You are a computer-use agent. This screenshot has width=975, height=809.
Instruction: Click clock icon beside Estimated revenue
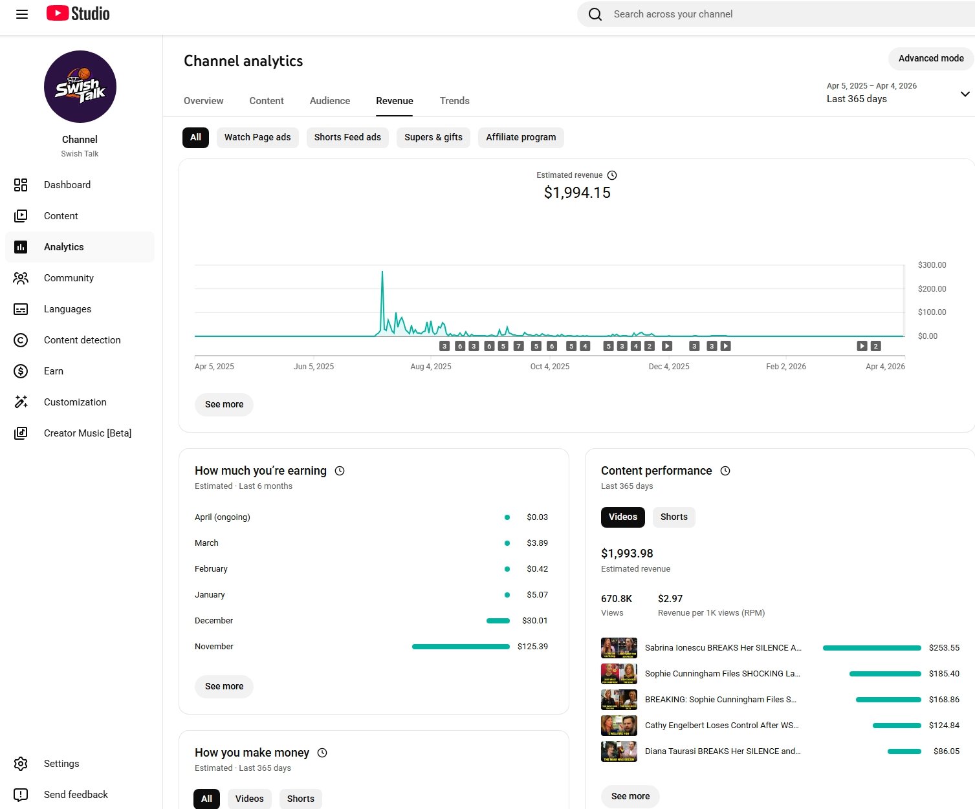612,175
